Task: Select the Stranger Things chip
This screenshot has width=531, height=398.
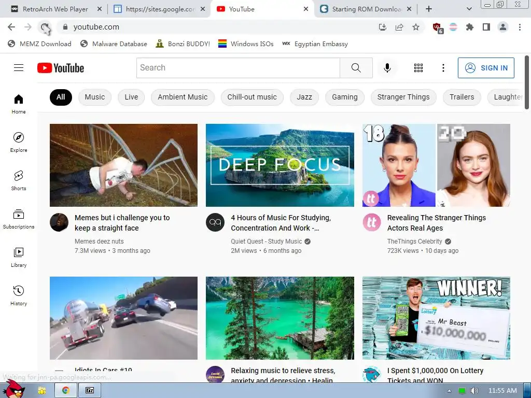Action: 403,97
